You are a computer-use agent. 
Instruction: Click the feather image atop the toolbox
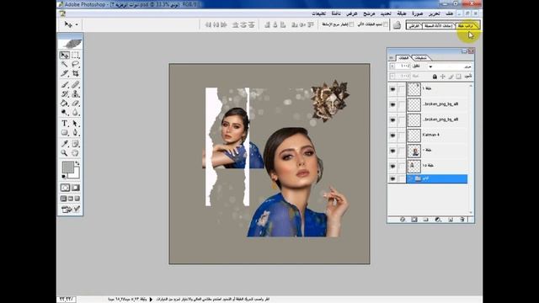pos(70,43)
